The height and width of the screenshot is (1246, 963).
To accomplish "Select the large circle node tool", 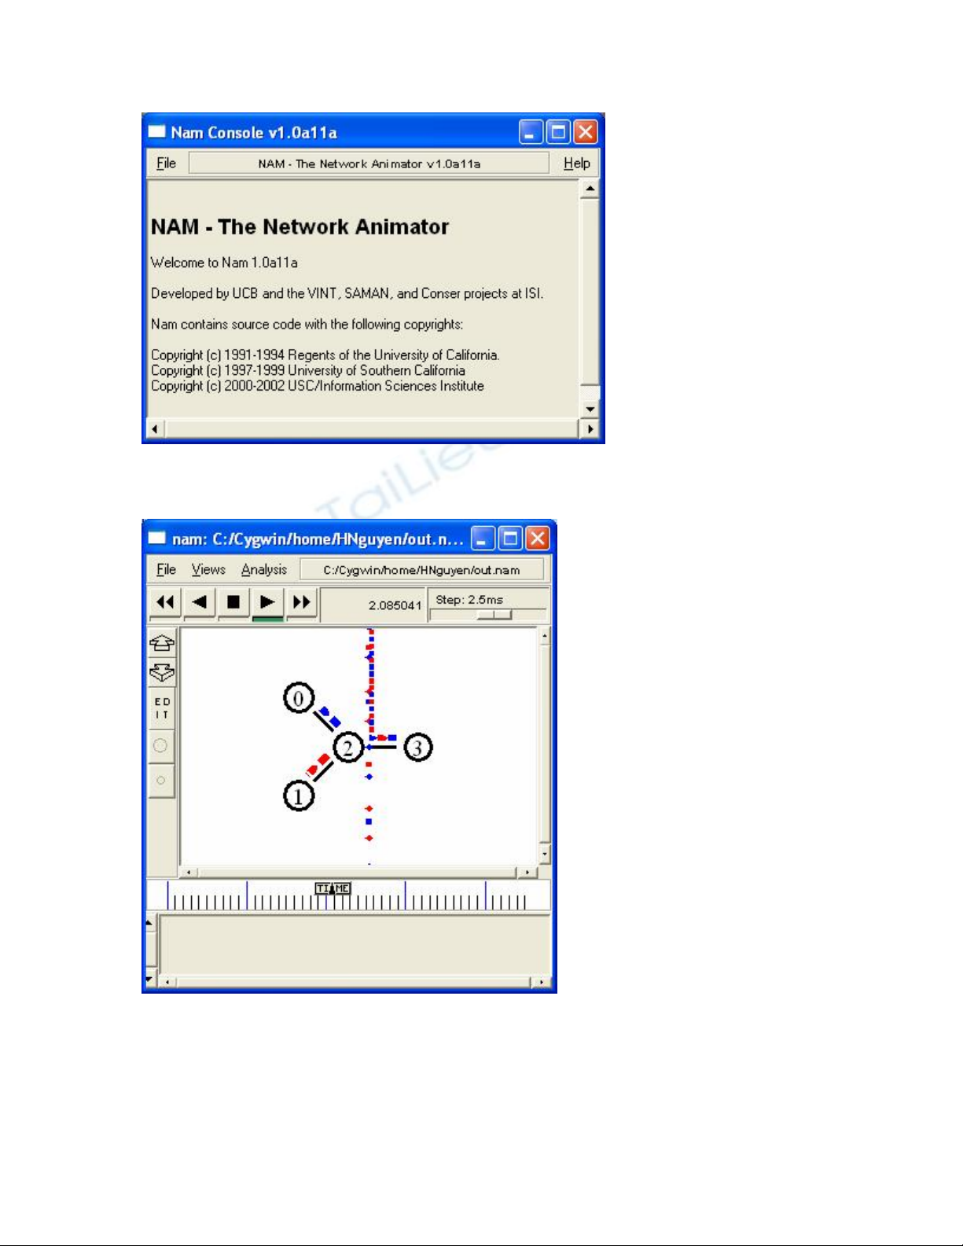I will tap(161, 746).
